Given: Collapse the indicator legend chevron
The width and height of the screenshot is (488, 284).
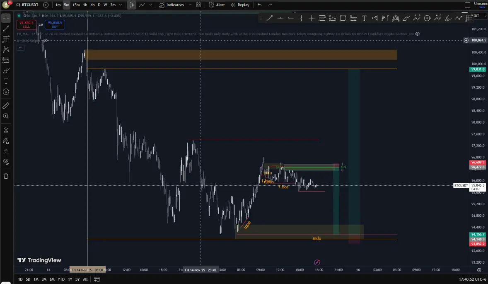Looking at the screenshot, I should (x=20, y=48).
